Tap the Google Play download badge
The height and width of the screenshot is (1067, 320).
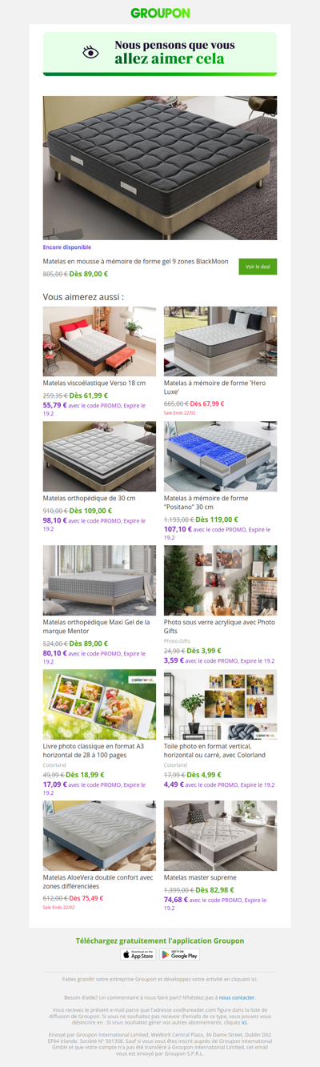click(x=179, y=954)
